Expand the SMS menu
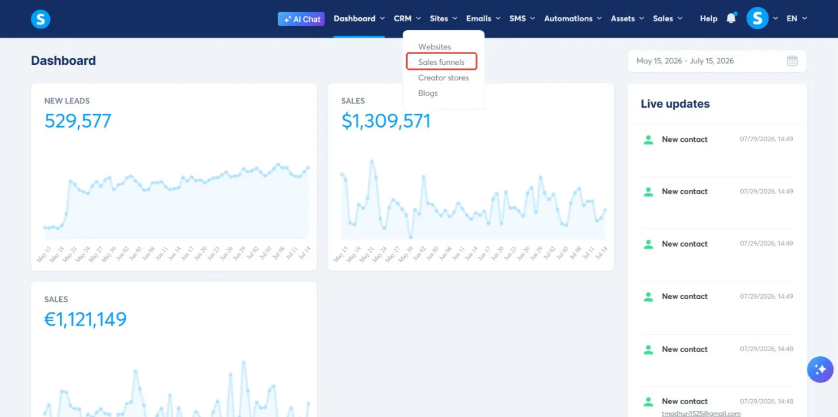This screenshot has width=838, height=417. (x=522, y=18)
